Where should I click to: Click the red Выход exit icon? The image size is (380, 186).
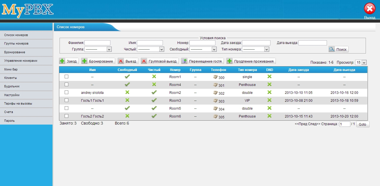point(370,9)
